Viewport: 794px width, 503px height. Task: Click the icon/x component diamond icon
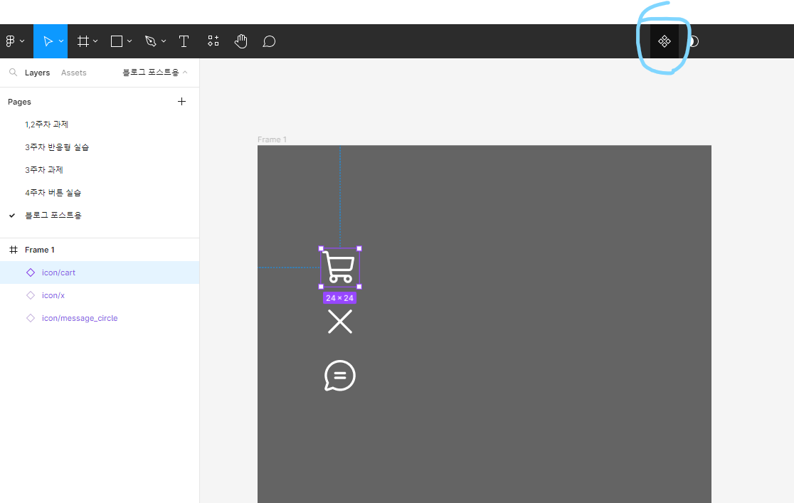point(31,295)
